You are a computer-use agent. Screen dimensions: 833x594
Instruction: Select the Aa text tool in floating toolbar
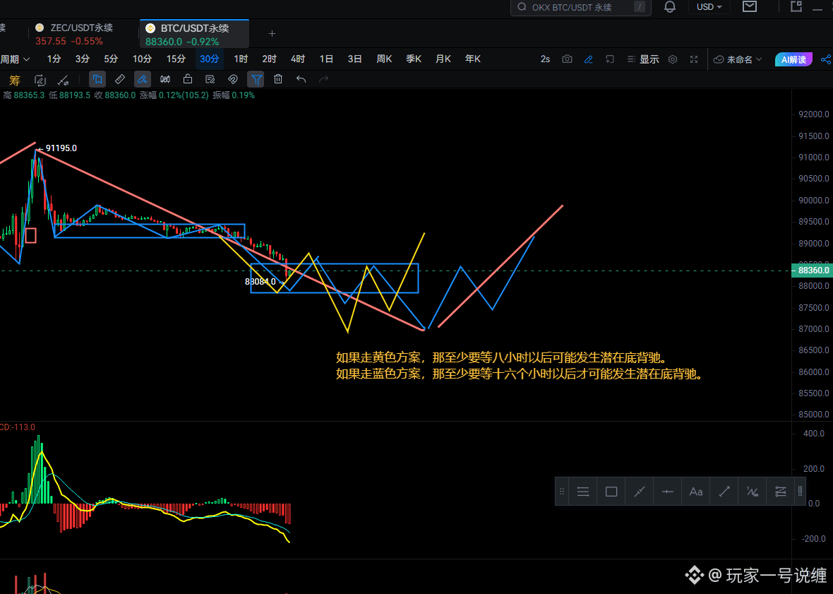[x=695, y=491]
